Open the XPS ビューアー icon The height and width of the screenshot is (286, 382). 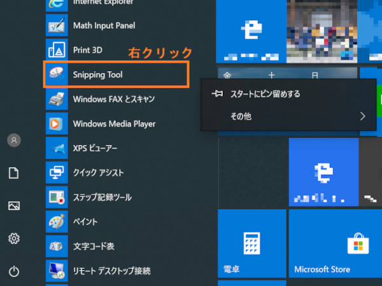point(57,148)
